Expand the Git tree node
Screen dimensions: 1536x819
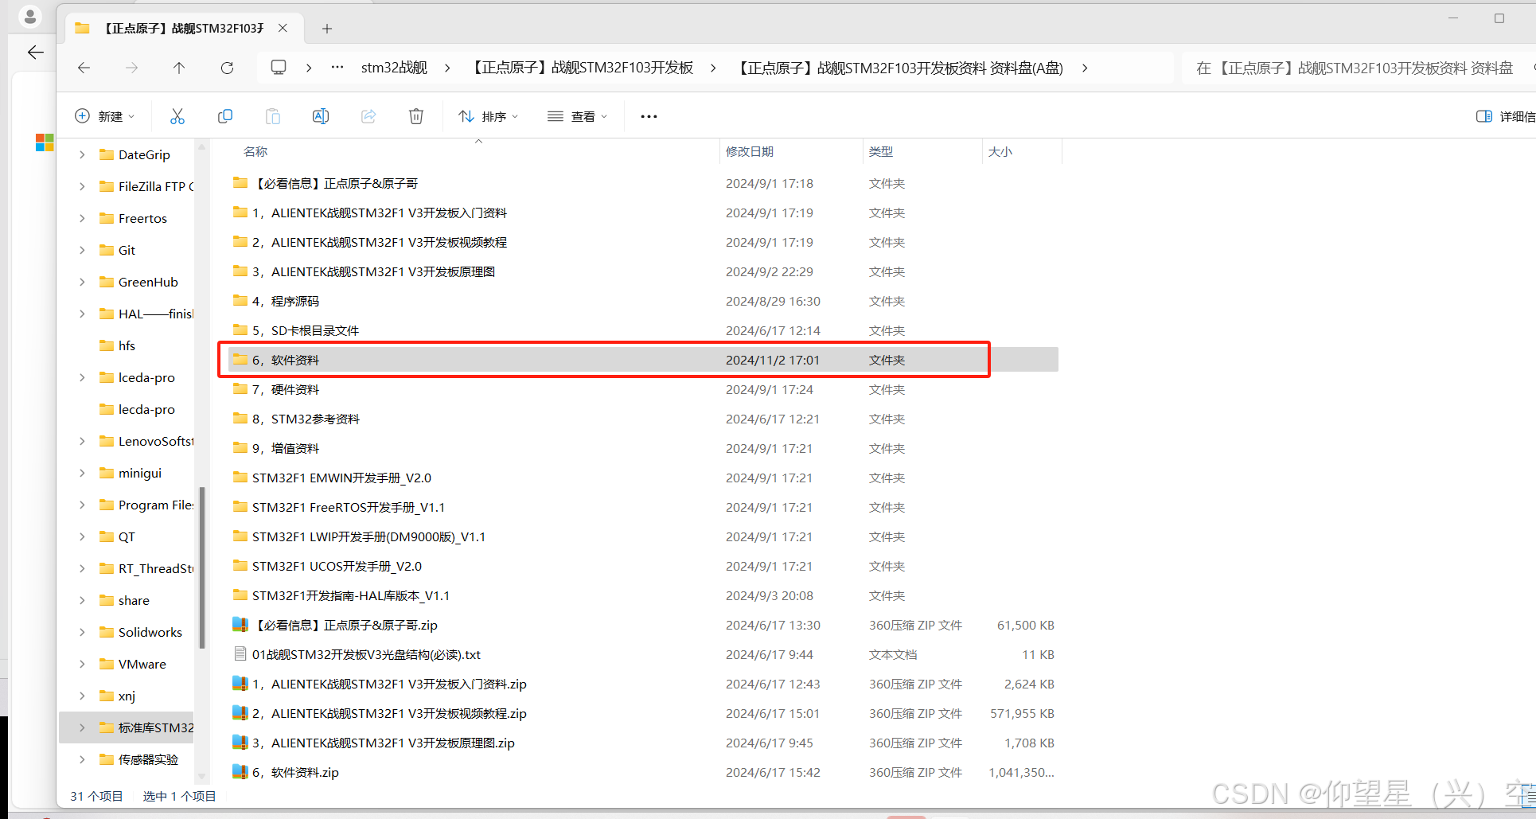click(x=82, y=250)
